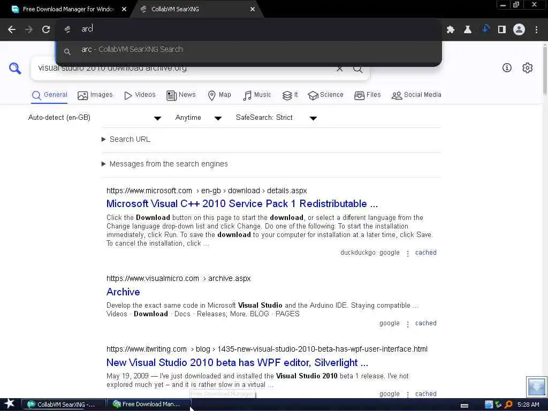Click the blue media control toolbar icon
Image resolution: width=548 pixels, height=411 pixels.
pyautogui.click(x=485, y=29)
